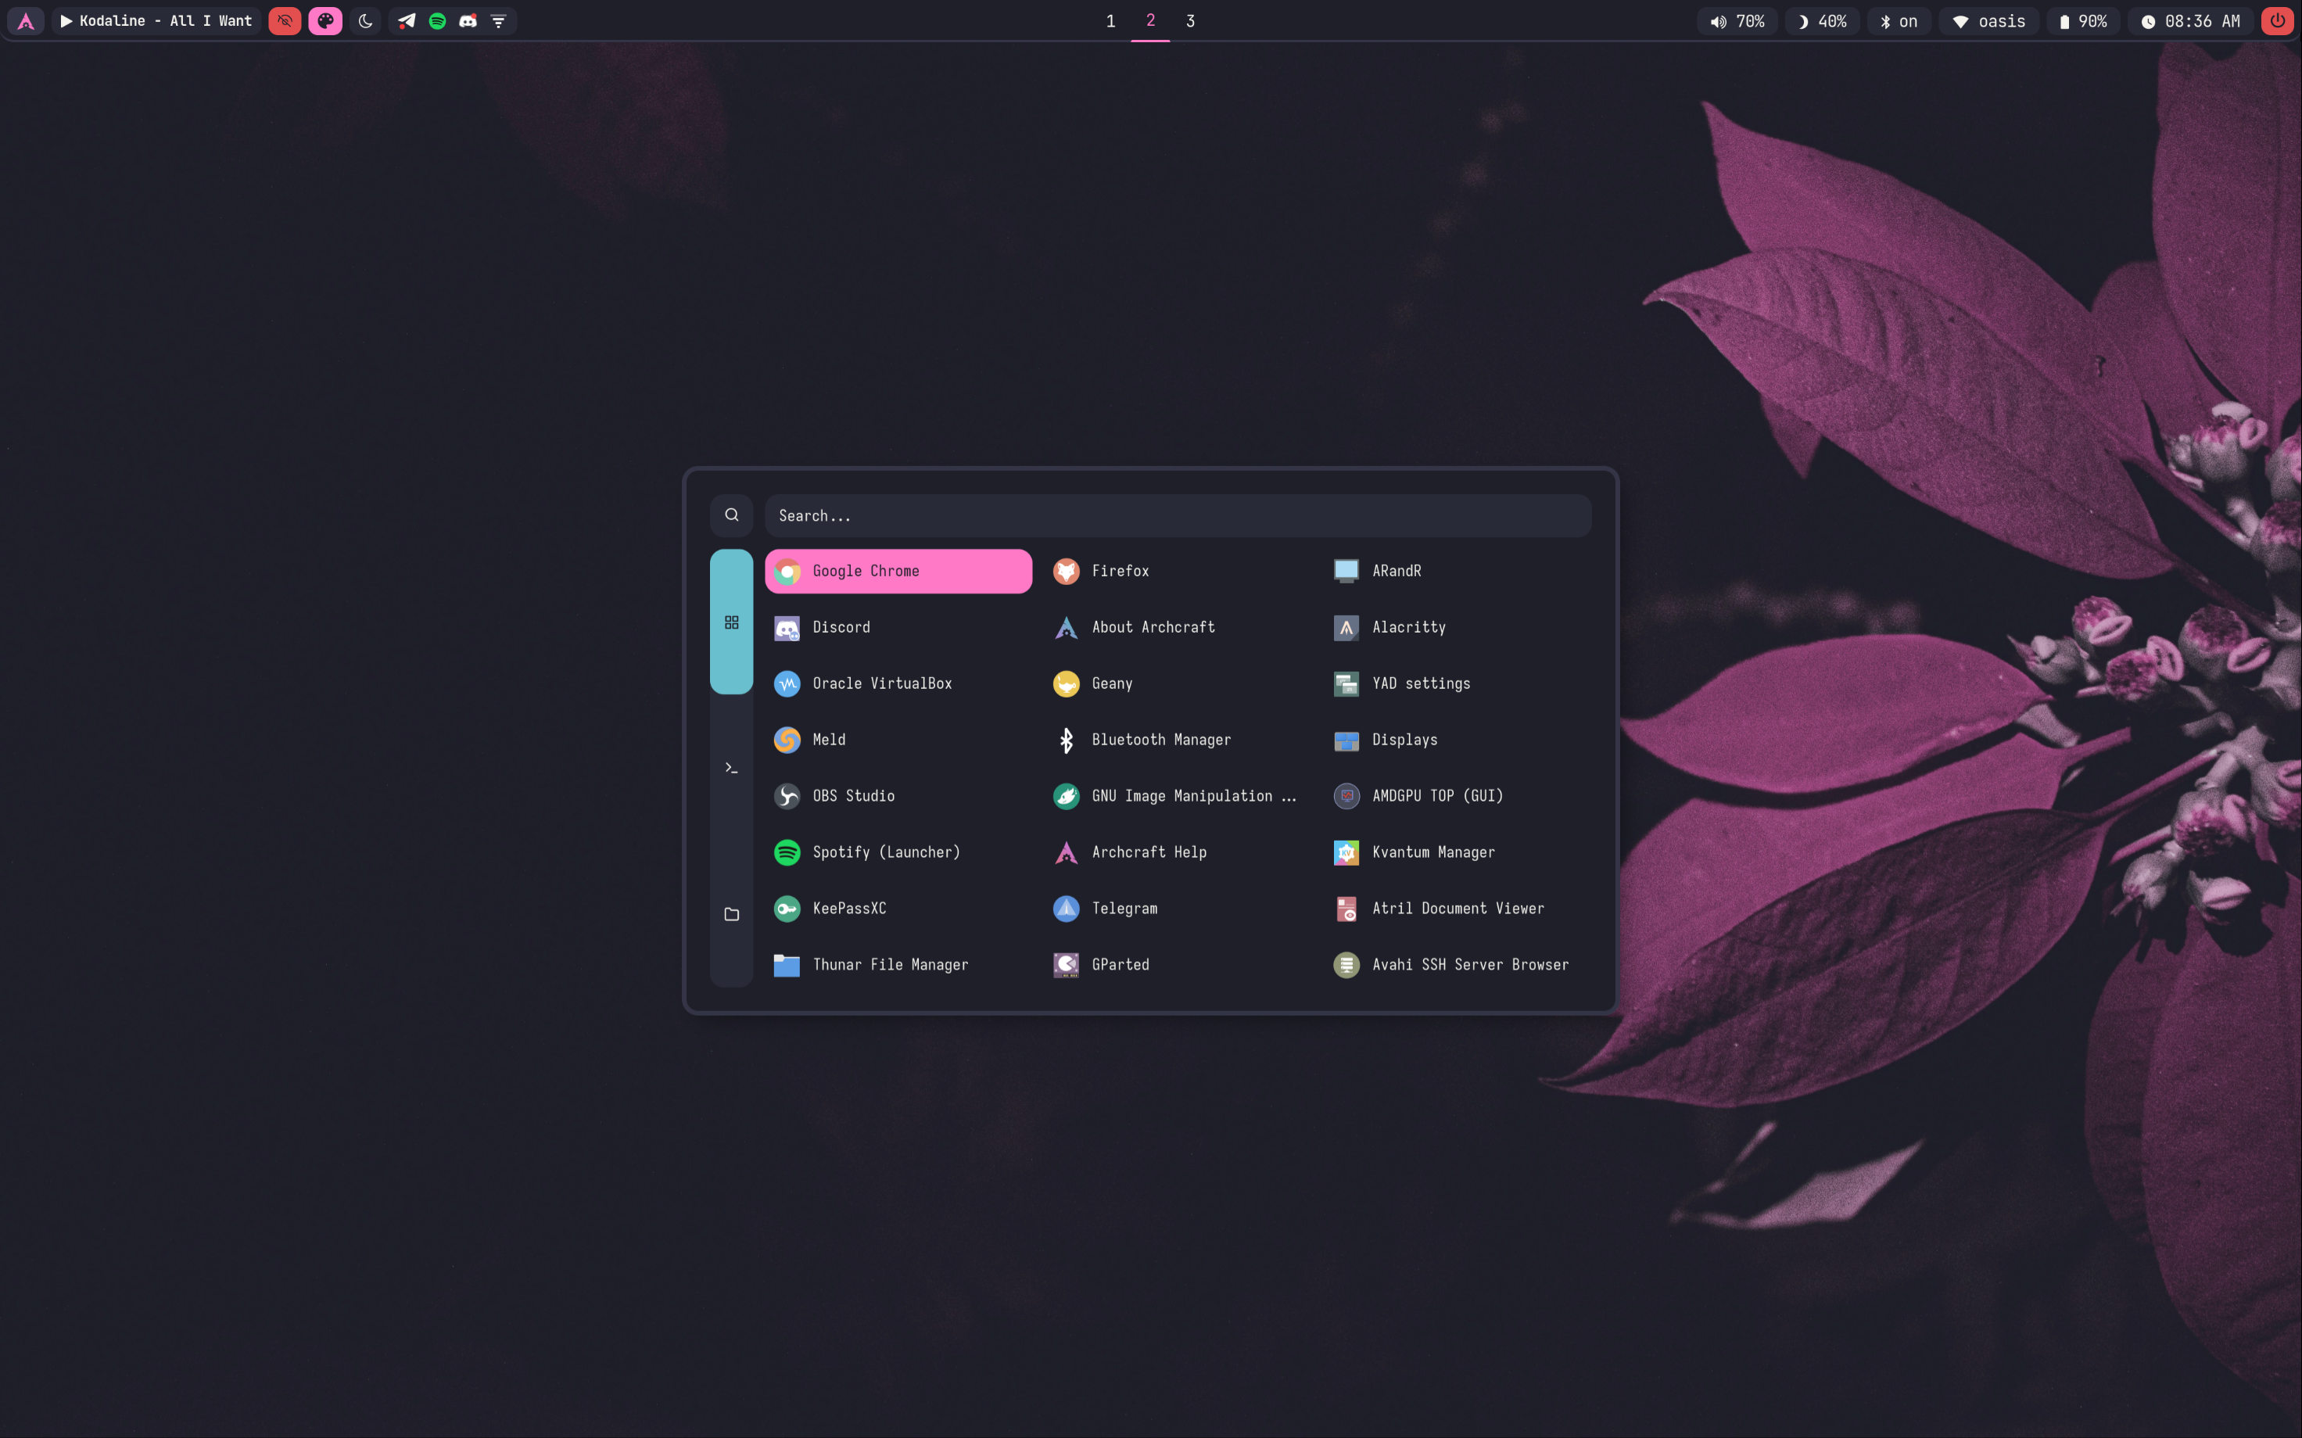Image resolution: width=2302 pixels, height=1438 pixels.
Task: Click the Spotify tray icon in the bar
Action: (x=437, y=21)
